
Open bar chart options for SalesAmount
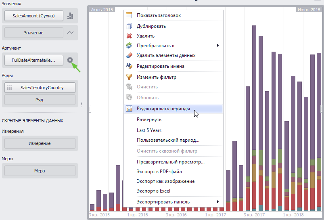pos(70,16)
